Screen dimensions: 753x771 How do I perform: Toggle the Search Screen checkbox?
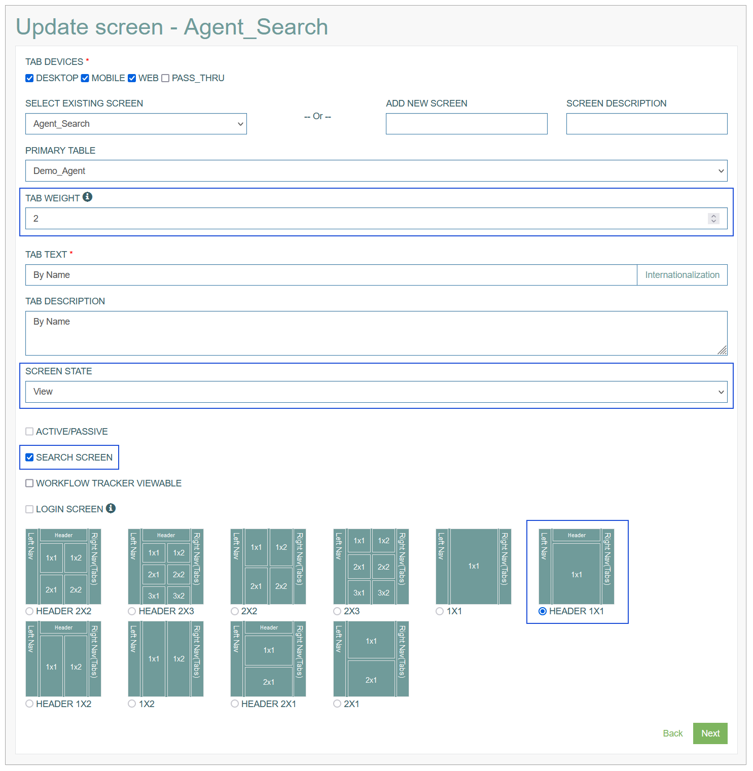29,458
